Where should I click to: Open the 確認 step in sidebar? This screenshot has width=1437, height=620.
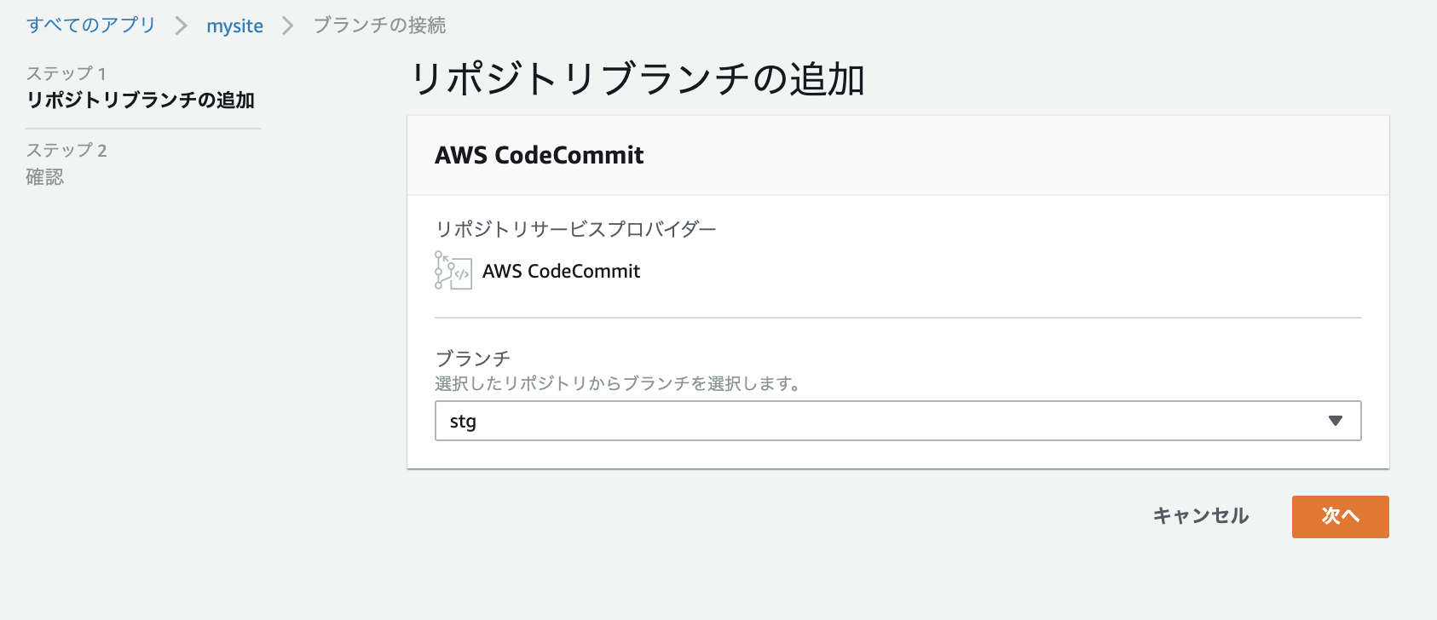tap(44, 176)
